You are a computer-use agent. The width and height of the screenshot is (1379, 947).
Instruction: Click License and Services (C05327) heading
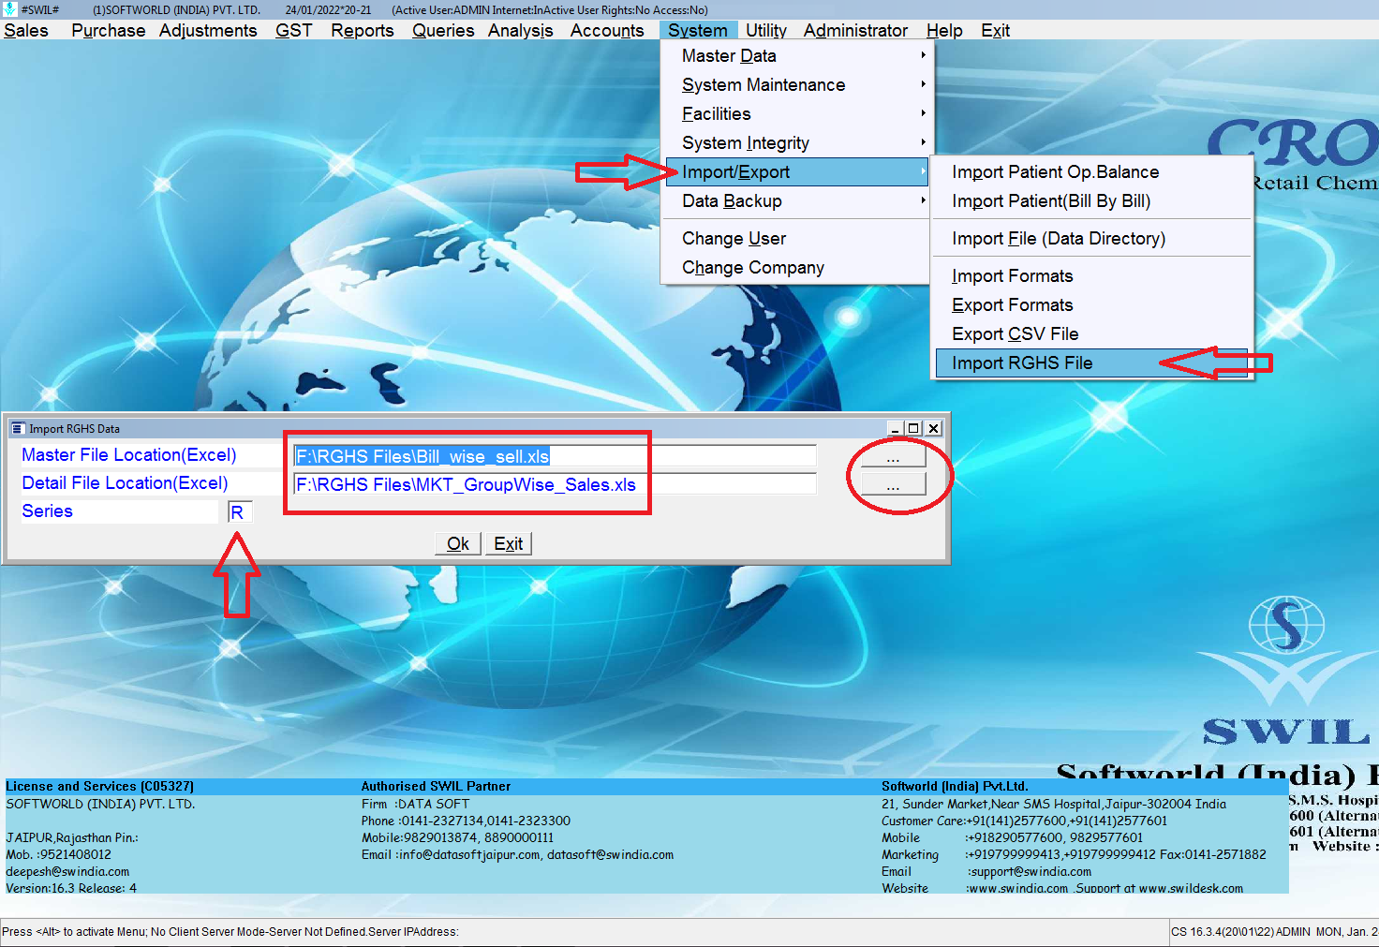click(x=100, y=786)
